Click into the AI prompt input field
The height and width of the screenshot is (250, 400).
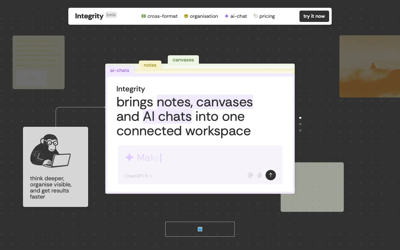click(x=200, y=165)
